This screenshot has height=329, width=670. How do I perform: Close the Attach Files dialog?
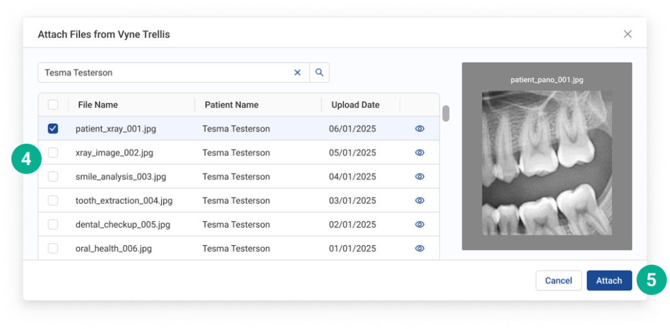pyautogui.click(x=627, y=34)
